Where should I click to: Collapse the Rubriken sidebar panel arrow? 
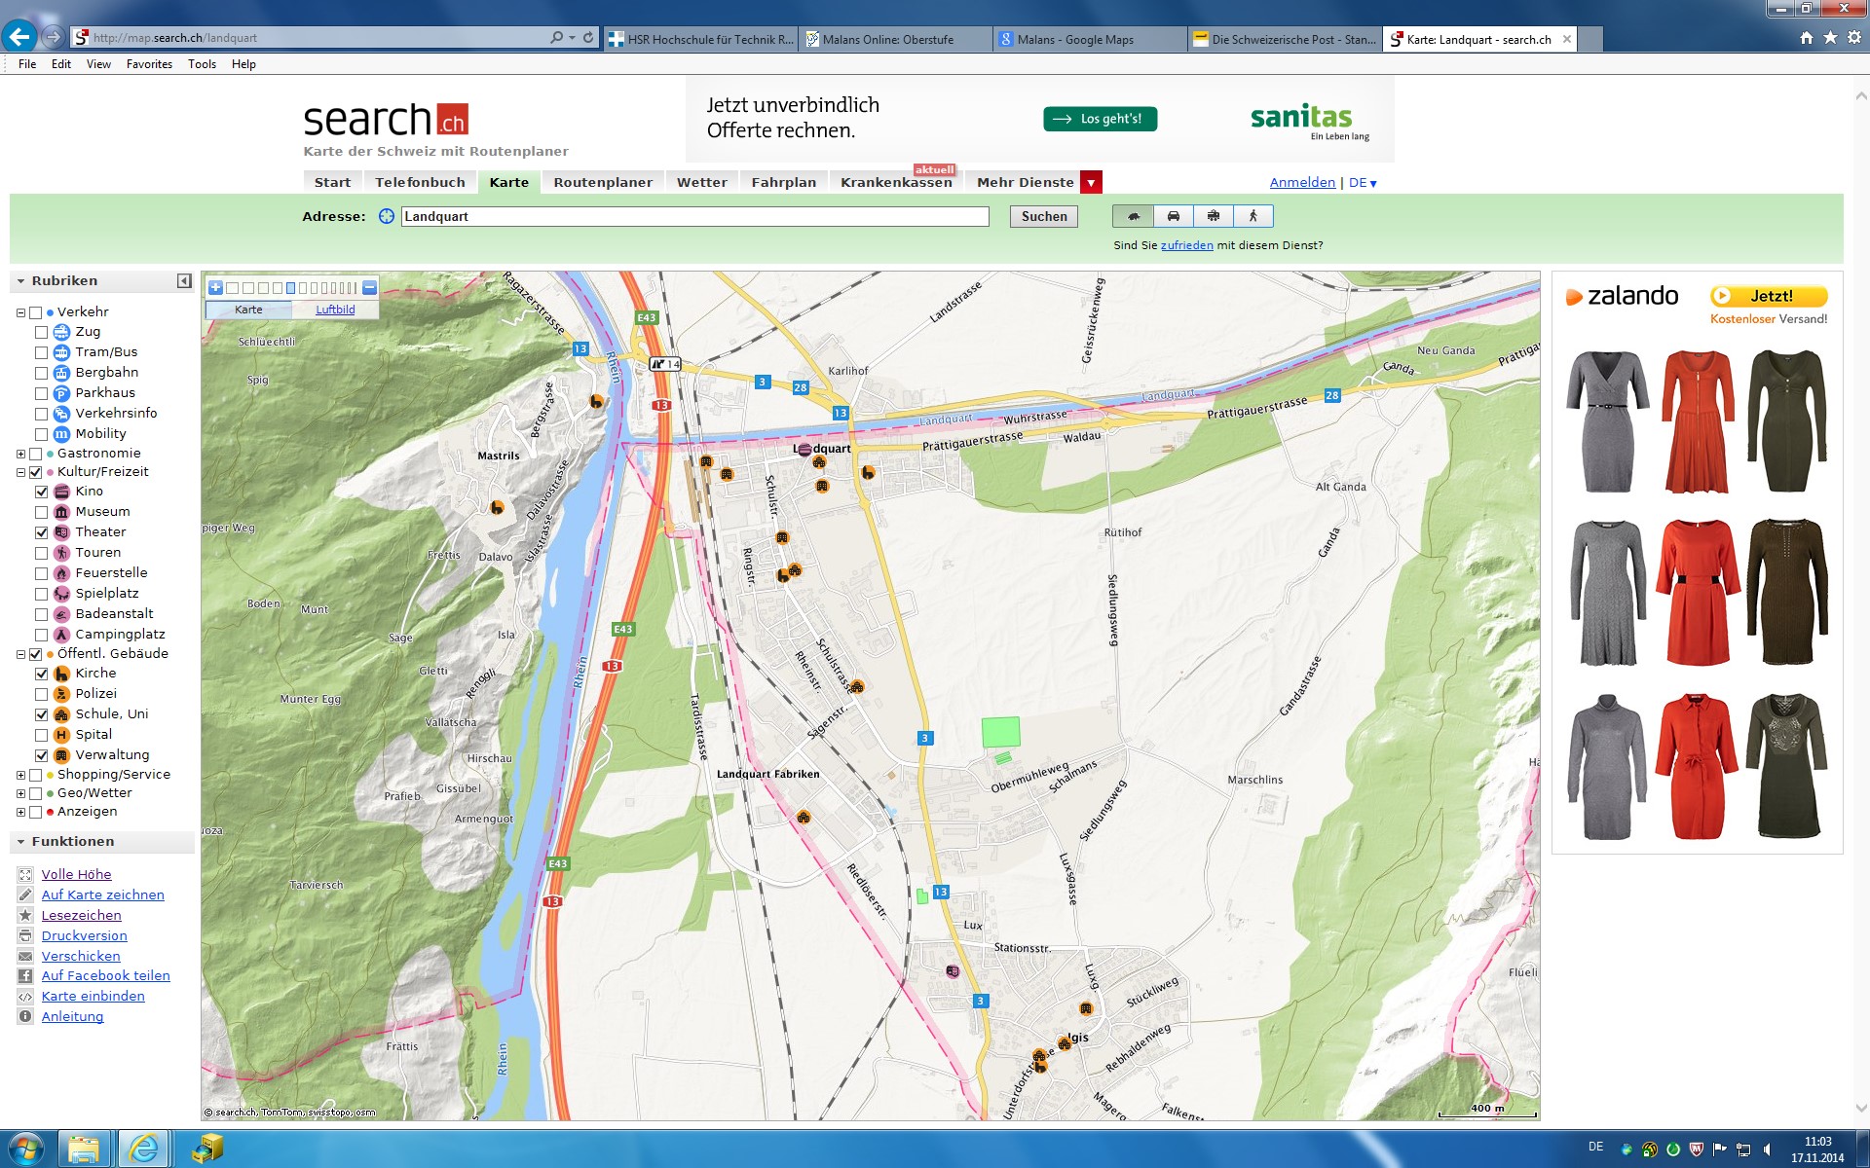pos(184,281)
